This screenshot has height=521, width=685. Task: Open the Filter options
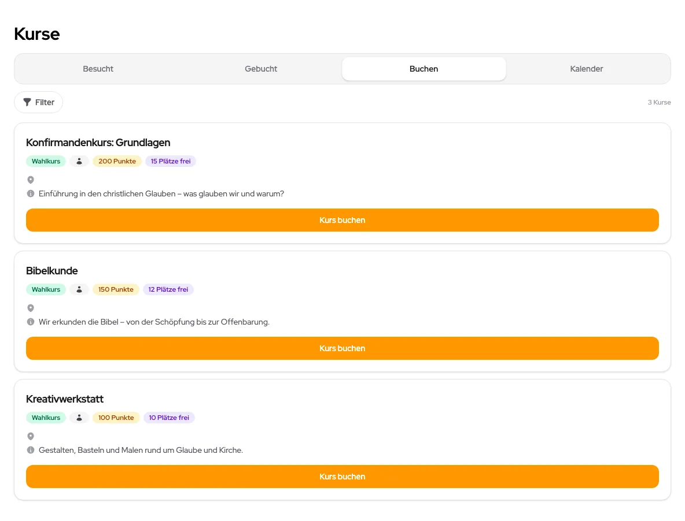38,102
